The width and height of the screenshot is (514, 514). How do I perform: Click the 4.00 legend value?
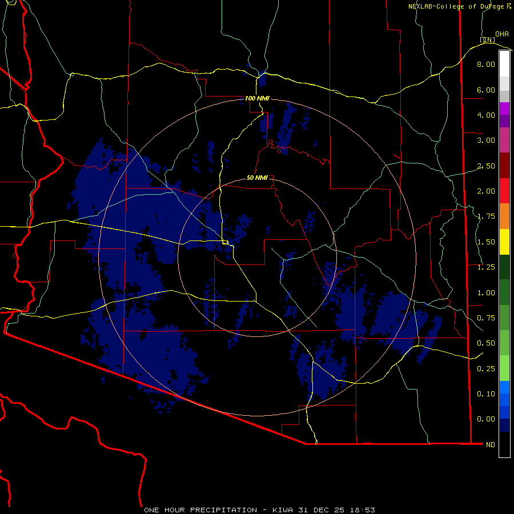(486, 115)
